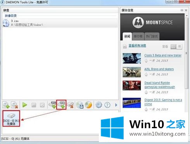190x144 pixels.
Task: Open the 查看所有消息 link
Action: pos(137,46)
